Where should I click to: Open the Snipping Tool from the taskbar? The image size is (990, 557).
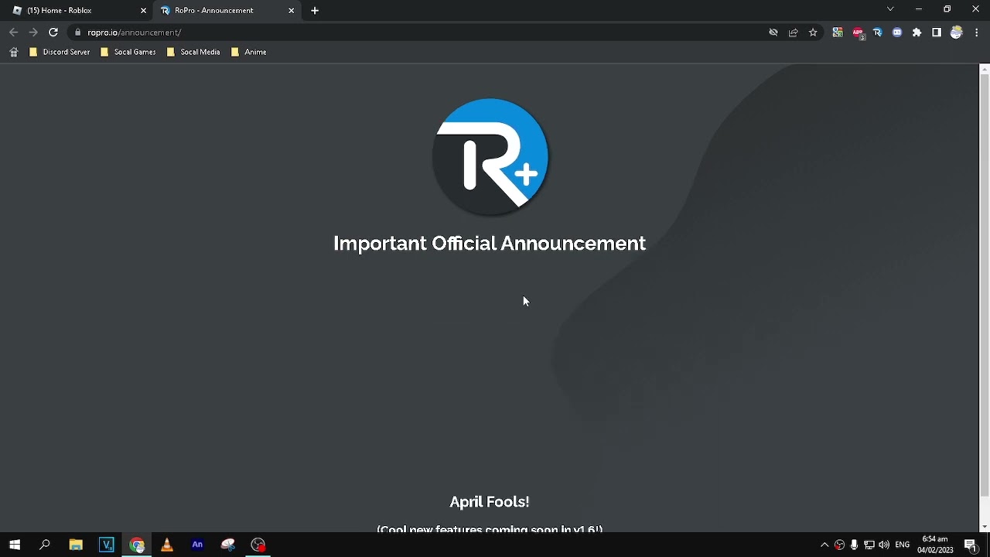click(227, 545)
